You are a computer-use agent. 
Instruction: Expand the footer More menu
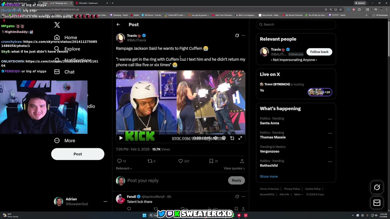click(x=298, y=194)
